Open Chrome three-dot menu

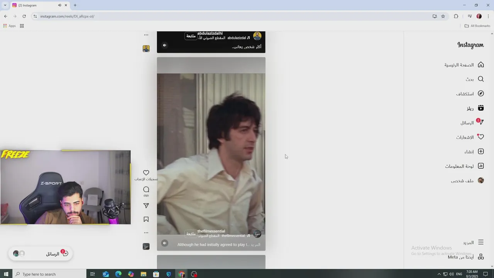click(x=488, y=16)
